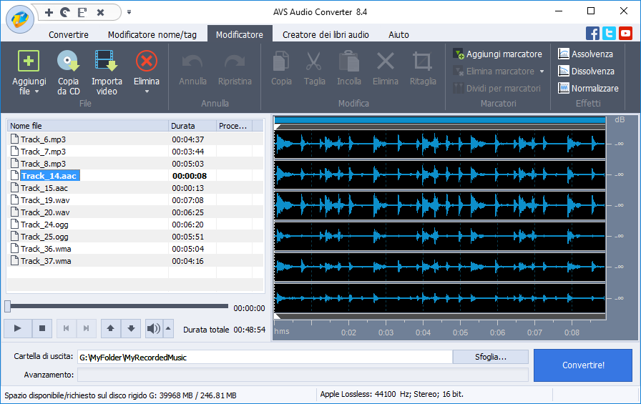Select Track_15.aac in the list
641x404 pixels.
[135, 188]
